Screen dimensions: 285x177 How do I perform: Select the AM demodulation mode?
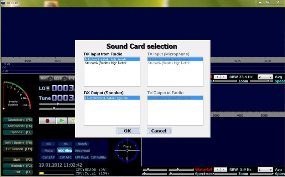[x=43, y=78]
